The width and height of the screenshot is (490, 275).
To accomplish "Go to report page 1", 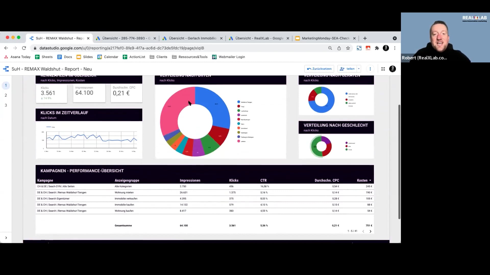I will (x=6, y=85).
